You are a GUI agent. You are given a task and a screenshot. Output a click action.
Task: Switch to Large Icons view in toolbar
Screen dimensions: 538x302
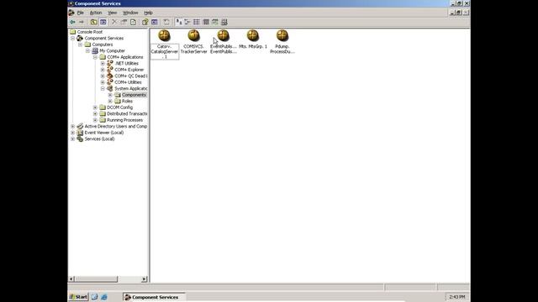coord(178,22)
